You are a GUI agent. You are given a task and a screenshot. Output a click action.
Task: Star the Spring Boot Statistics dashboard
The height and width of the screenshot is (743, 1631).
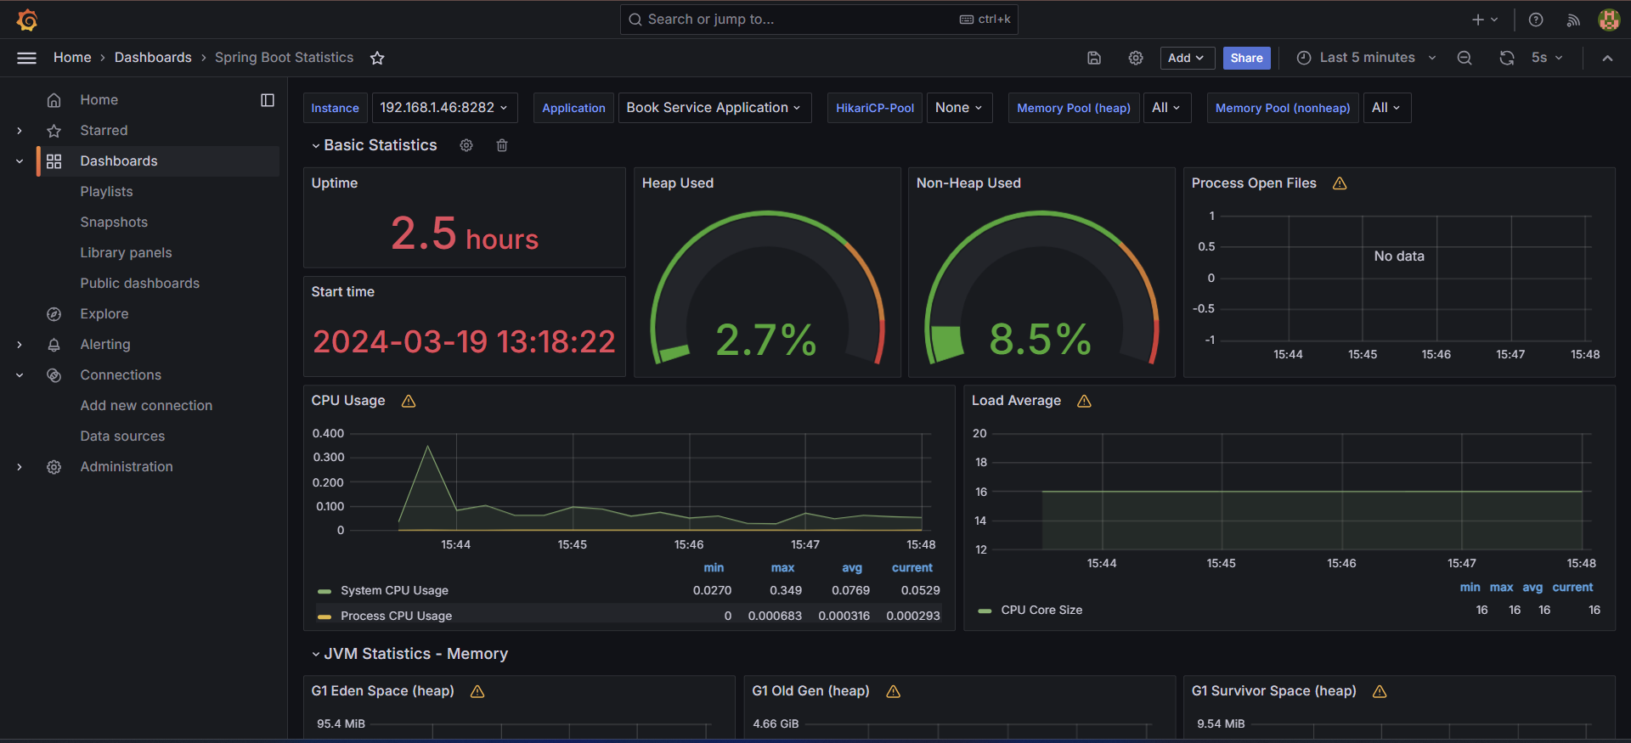377,58
